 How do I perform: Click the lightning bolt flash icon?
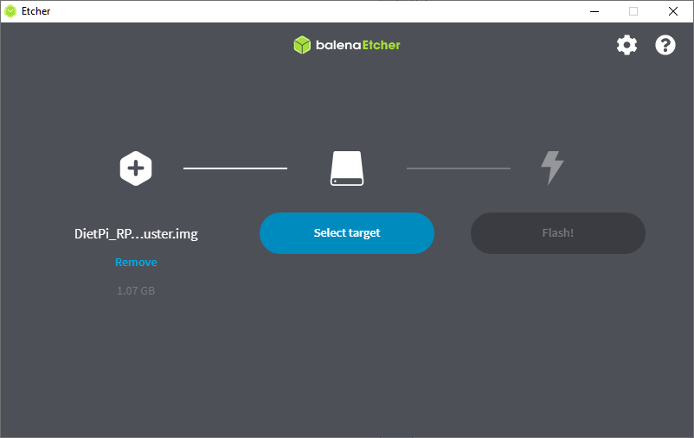(552, 168)
